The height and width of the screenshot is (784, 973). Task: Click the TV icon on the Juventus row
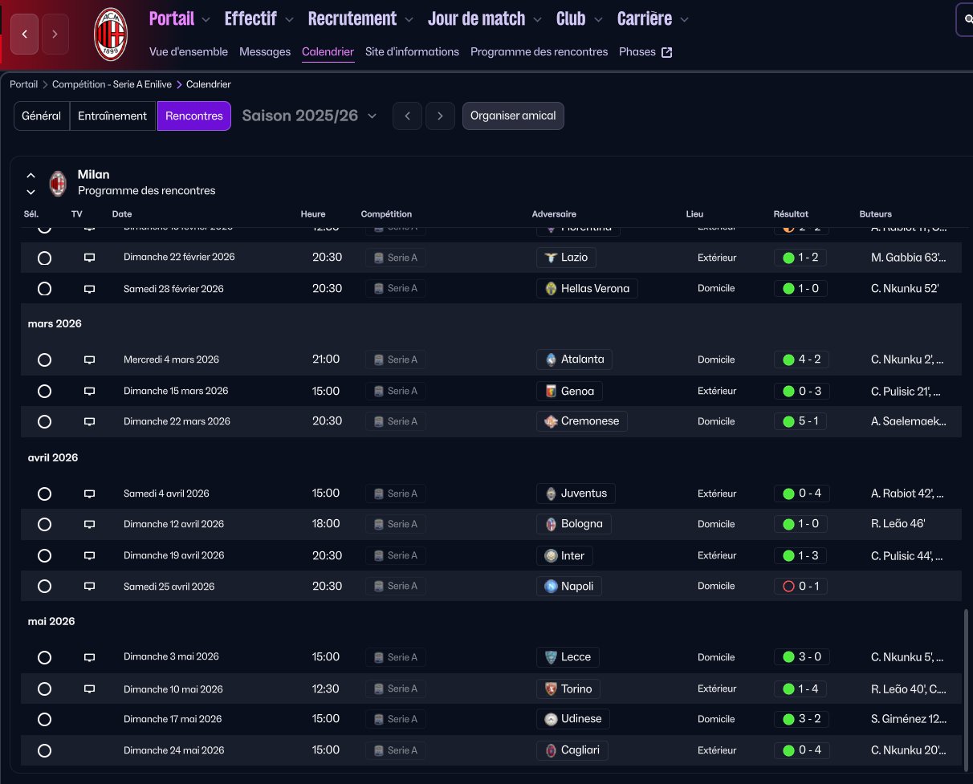[89, 494]
